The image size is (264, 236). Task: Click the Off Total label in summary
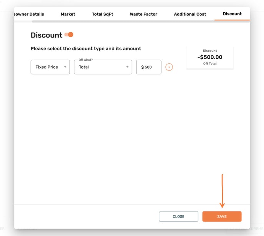click(210, 64)
